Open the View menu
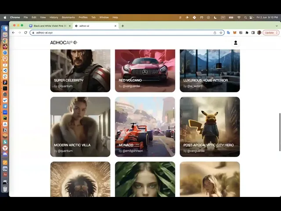Viewport: 281px width, 211px height. click(x=43, y=18)
